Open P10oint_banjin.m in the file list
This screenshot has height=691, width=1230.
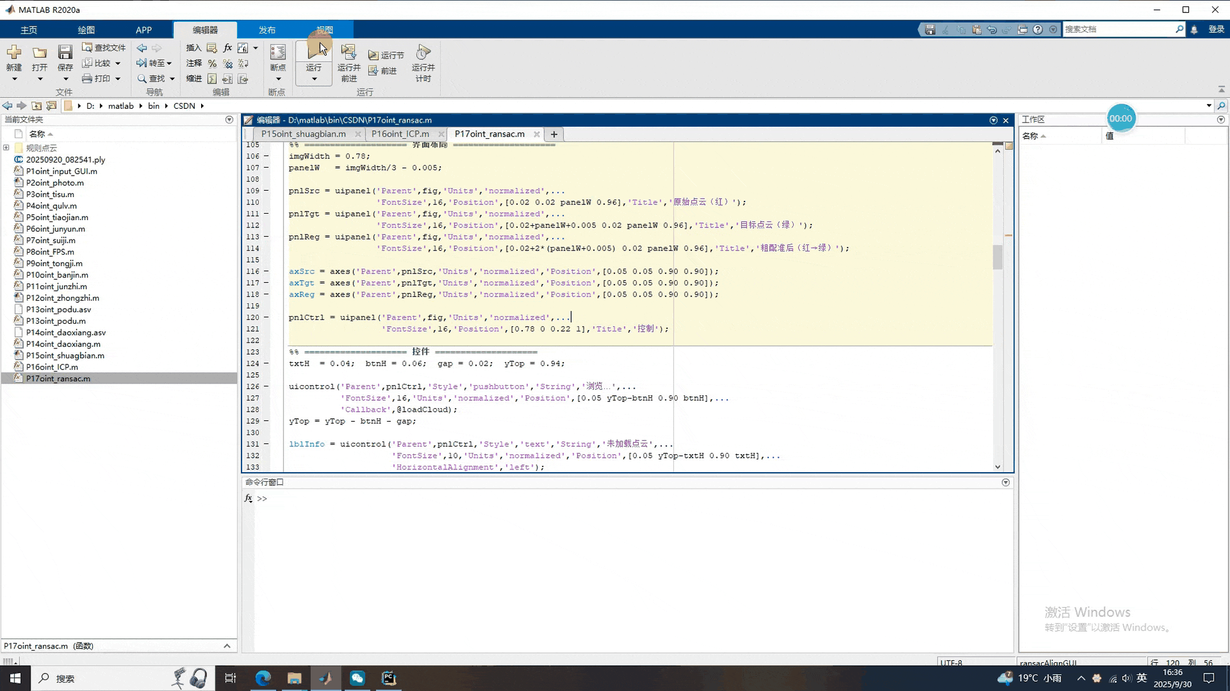(57, 275)
